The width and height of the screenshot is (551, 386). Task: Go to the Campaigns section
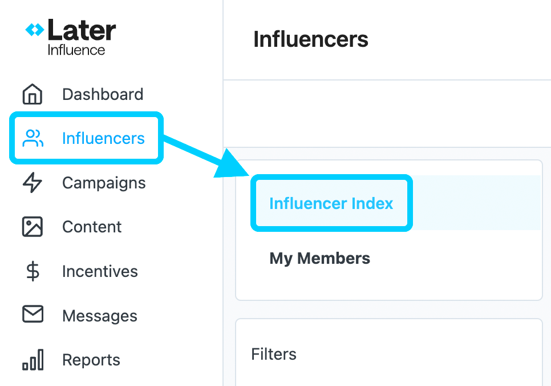(104, 183)
